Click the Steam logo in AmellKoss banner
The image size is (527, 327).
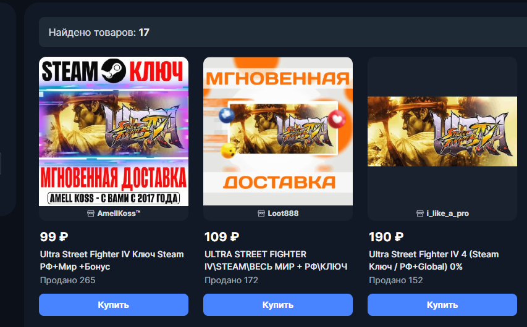[114, 70]
